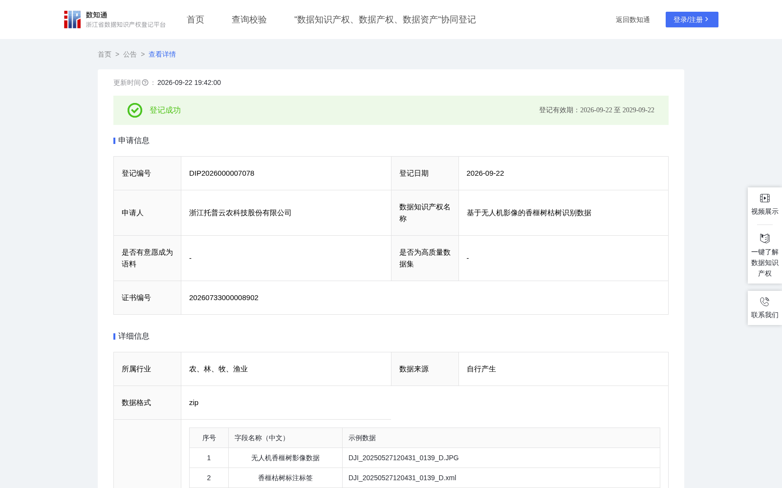Click the 视频展示 label
This screenshot has height=488, width=782.
[x=765, y=211]
